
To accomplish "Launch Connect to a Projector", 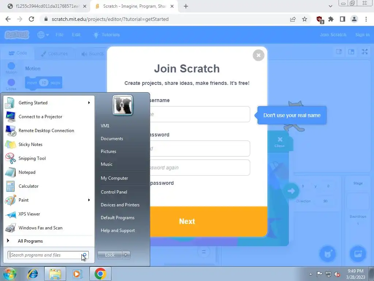I will (x=49, y=117).
